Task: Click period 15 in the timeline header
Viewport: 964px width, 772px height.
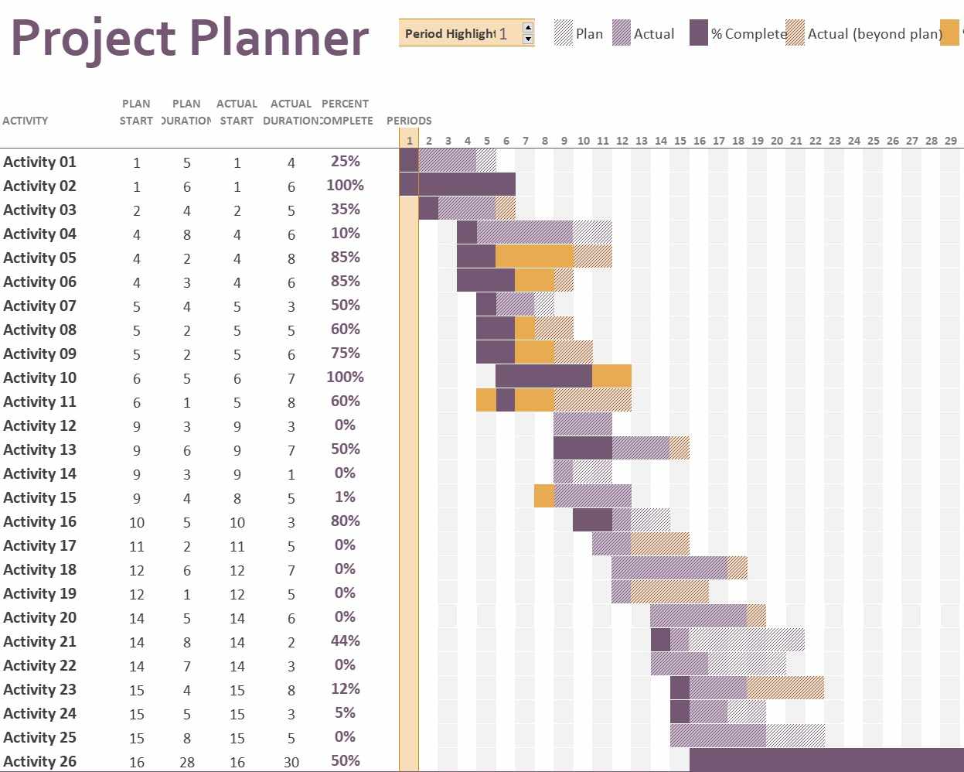Action: 680,141
